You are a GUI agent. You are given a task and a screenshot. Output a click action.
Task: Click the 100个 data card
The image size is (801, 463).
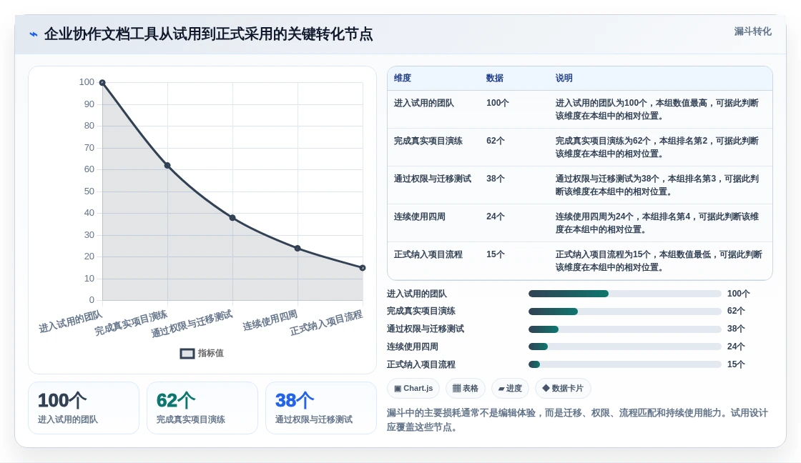pos(84,408)
